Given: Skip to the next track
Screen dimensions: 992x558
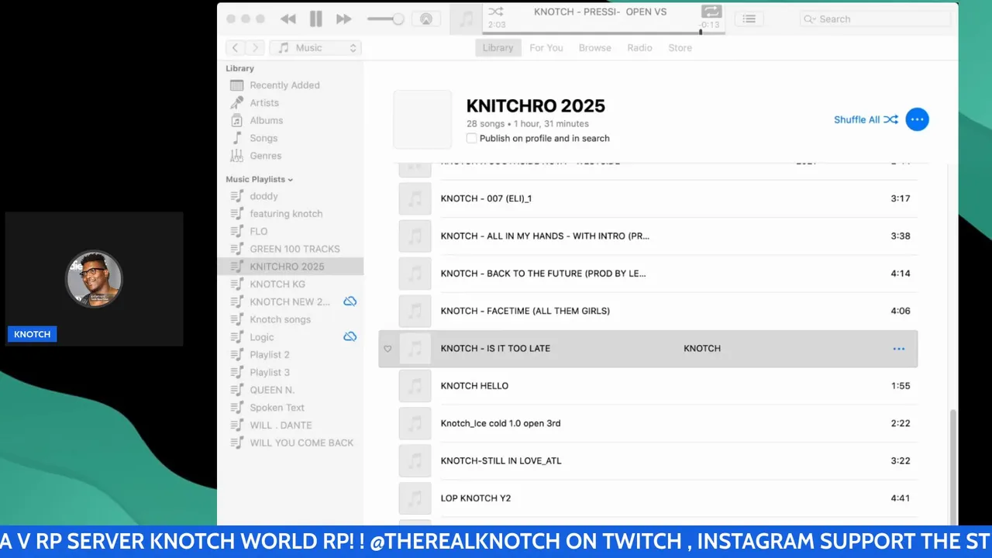Looking at the screenshot, I should [343, 19].
